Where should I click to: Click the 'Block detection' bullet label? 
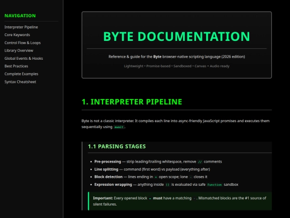coord(108,177)
